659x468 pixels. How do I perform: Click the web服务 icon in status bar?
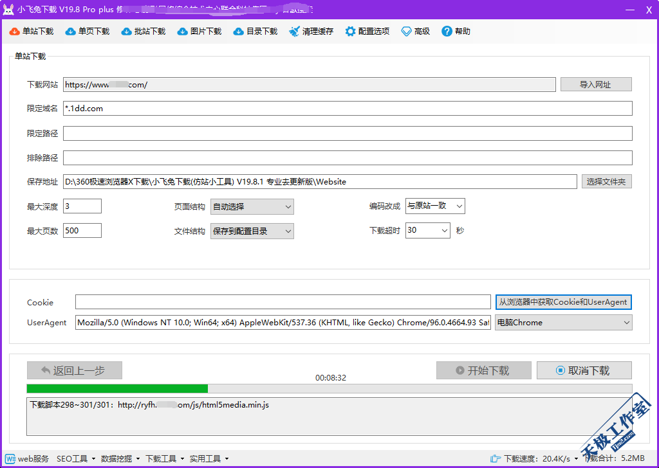click(10, 459)
